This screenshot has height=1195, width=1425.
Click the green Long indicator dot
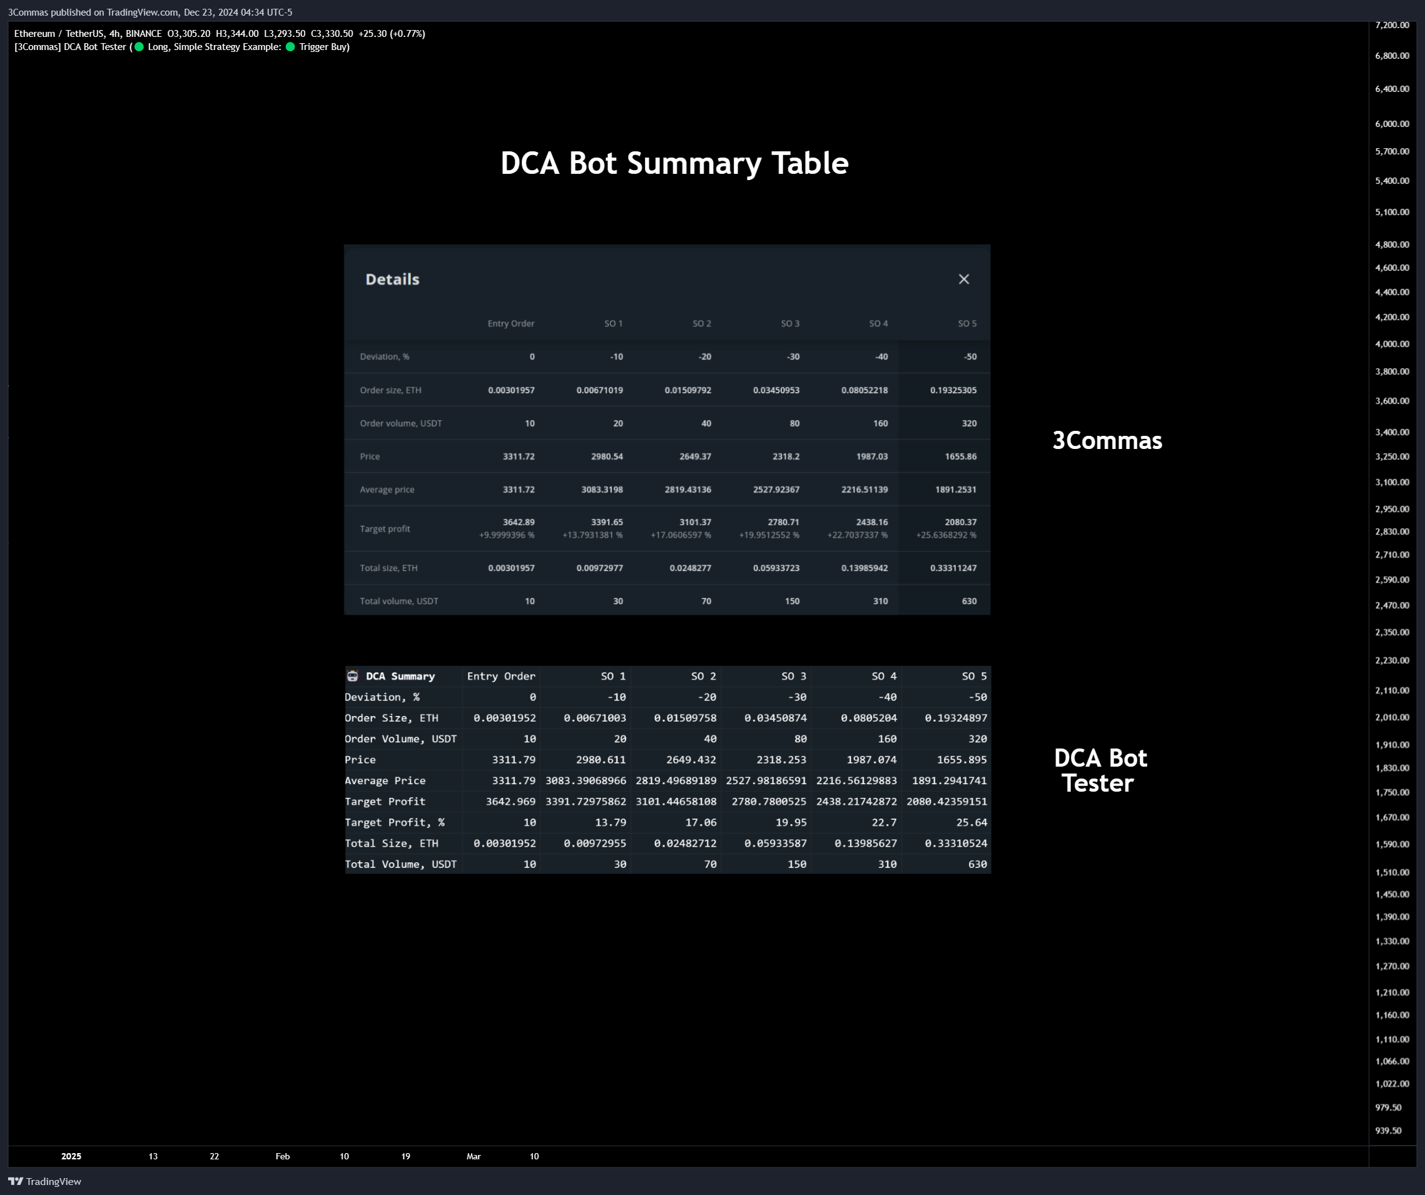point(139,47)
